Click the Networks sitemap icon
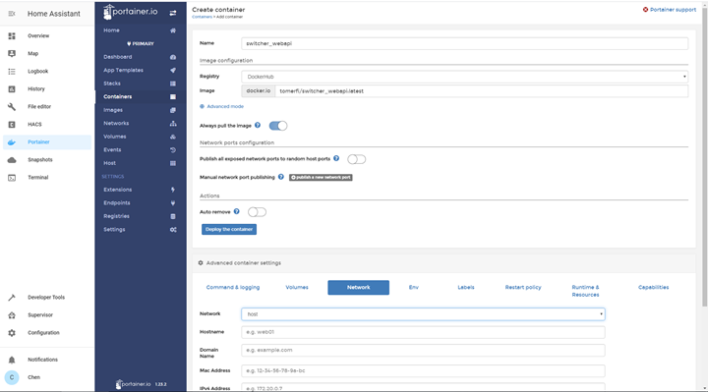 click(x=173, y=123)
